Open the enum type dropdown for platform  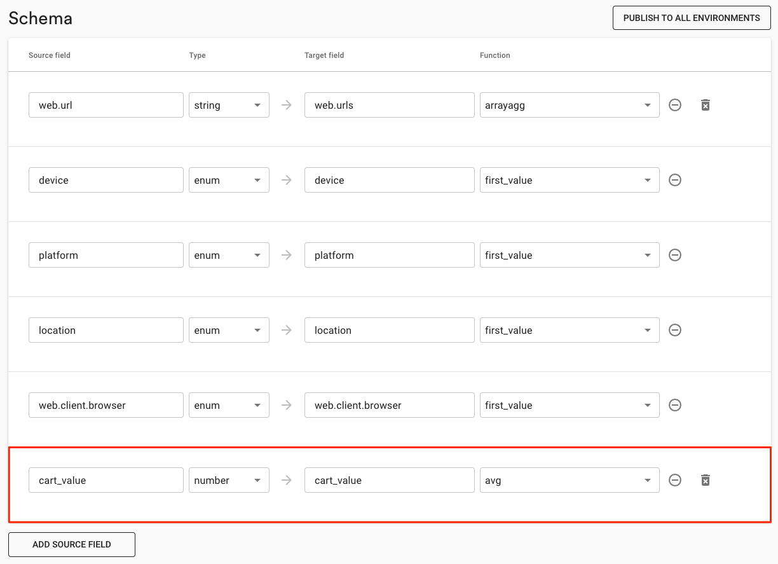tap(229, 255)
